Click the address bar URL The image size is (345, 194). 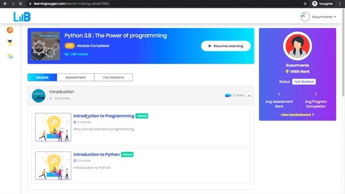pyautogui.click(x=72, y=4)
